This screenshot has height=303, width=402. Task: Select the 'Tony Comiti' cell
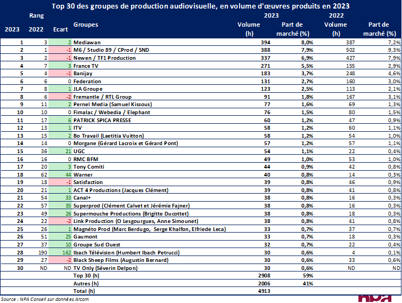point(89,166)
